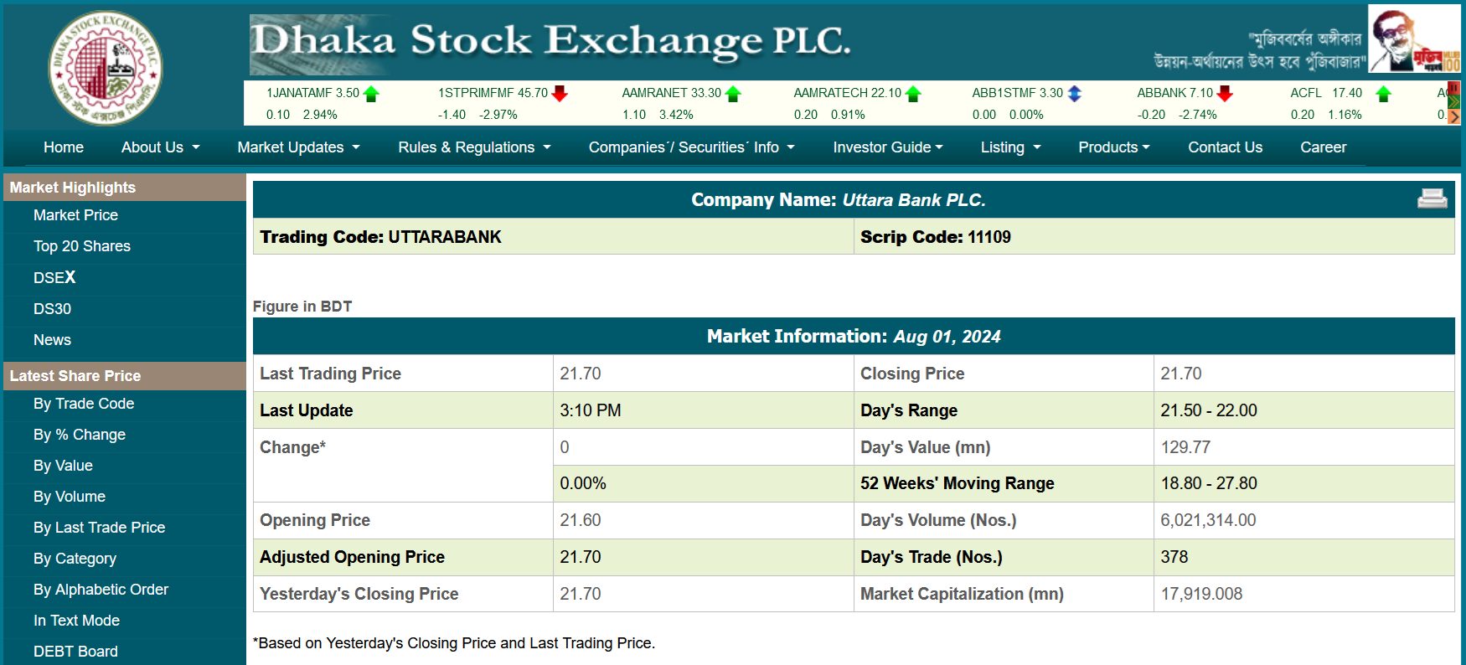
Task: Click red down arrow beside ABBANK ticker
Action: click(1225, 93)
